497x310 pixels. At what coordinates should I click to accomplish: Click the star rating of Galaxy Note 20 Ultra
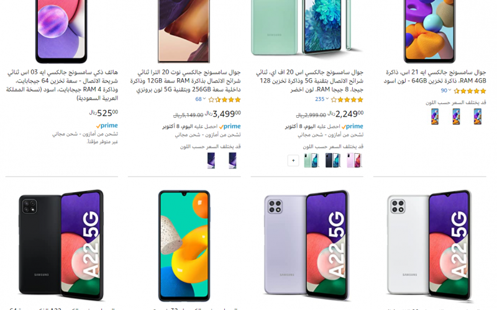[224, 100]
